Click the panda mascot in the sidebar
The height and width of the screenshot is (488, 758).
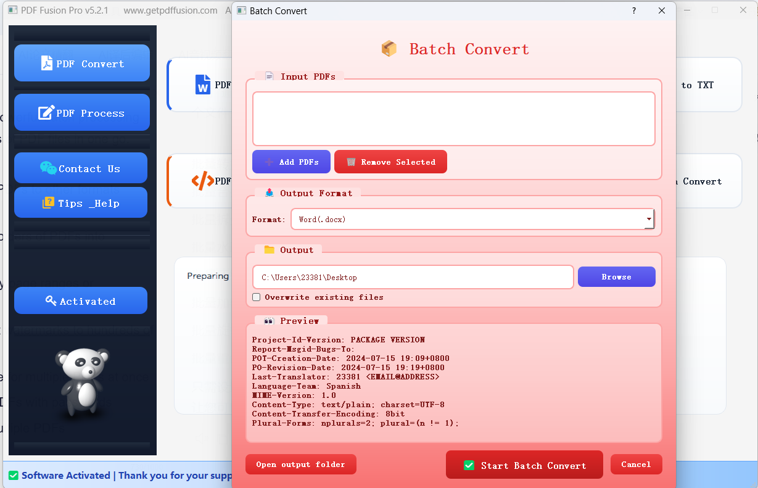(x=81, y=383)
